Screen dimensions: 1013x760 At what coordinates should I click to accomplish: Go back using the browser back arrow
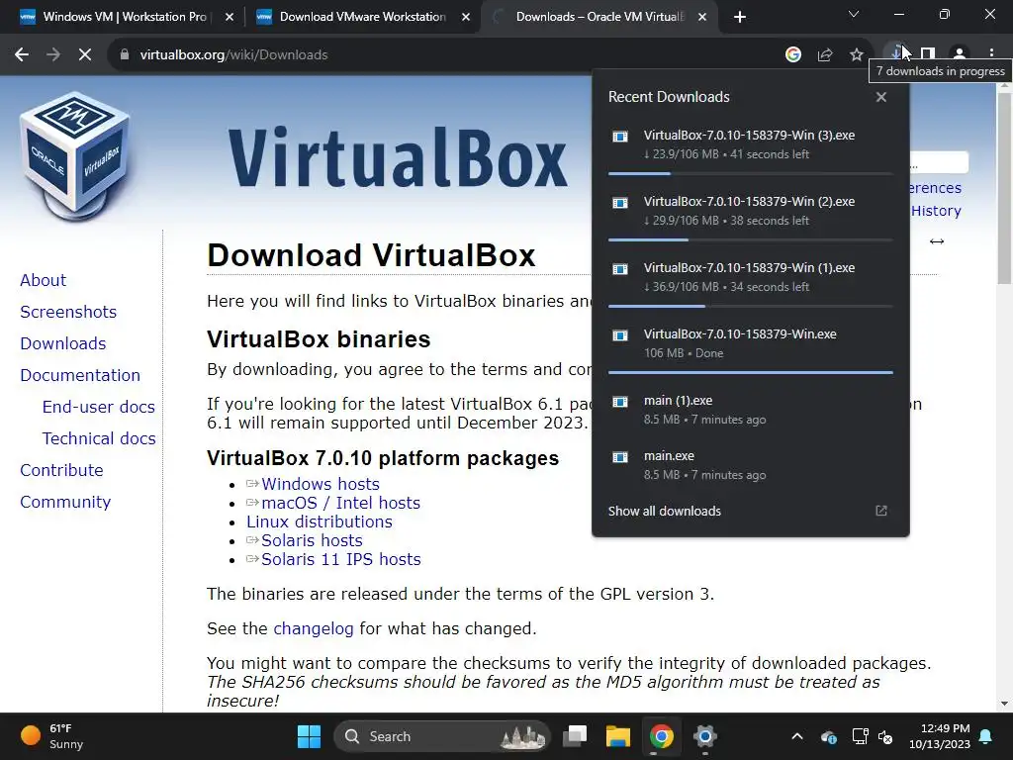pos(22,55)
